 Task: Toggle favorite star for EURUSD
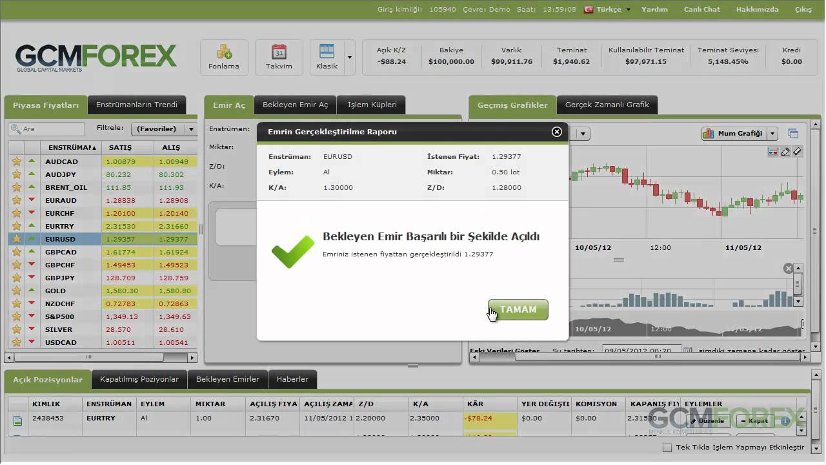(16, 239)
